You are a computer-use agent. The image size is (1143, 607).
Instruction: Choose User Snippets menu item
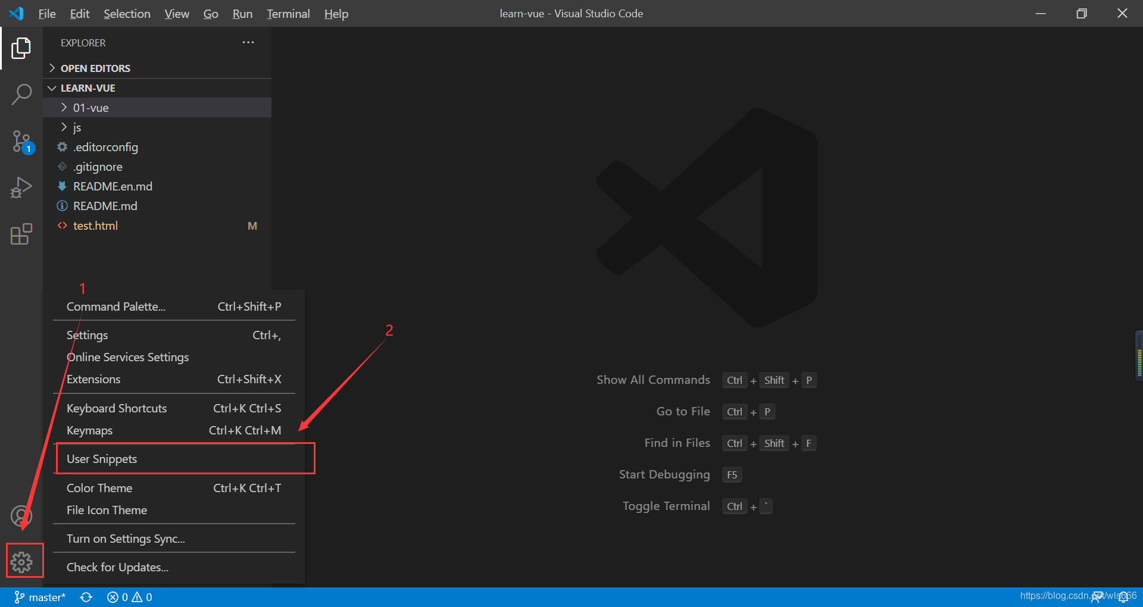[174, 459]
